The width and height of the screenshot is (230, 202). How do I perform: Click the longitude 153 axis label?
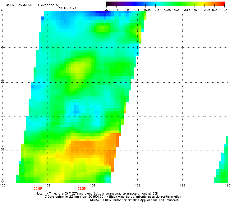(48, 186)
